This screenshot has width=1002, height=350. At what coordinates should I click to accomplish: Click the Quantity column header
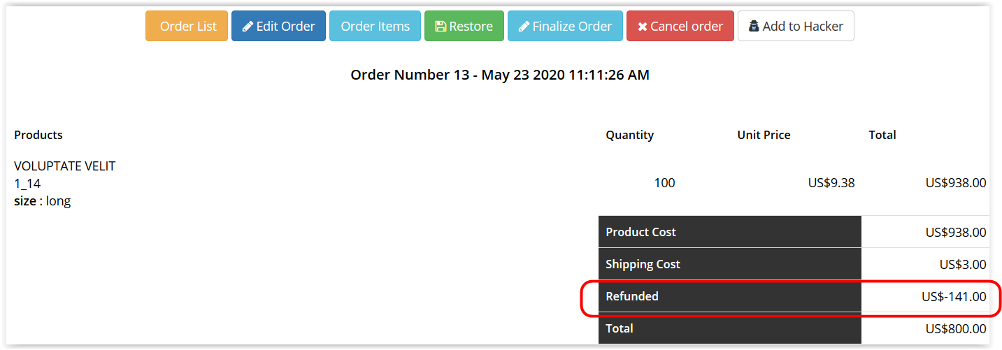click(629, 135)
